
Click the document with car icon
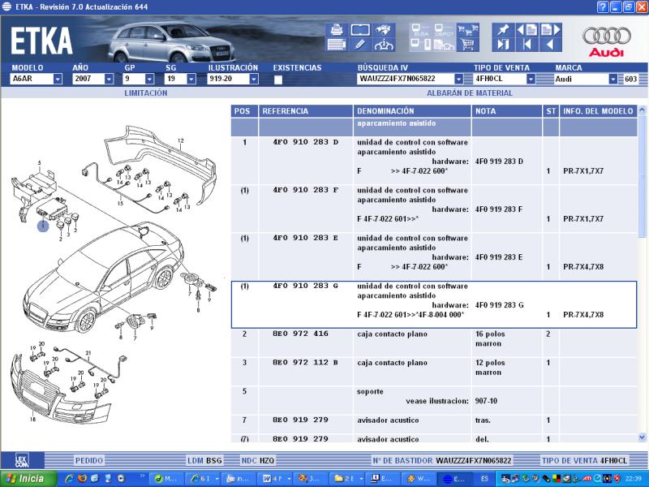(444, 45)
